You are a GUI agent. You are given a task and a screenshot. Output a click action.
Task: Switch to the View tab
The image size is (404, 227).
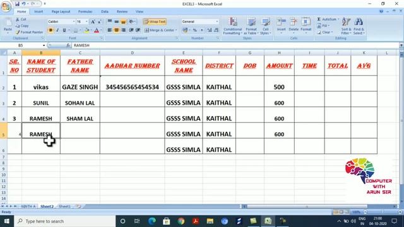(140, 11)
